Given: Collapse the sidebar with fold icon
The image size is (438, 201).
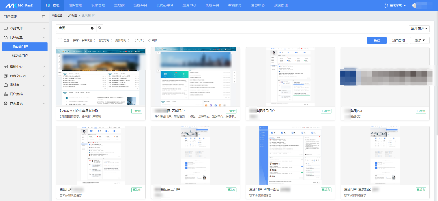Looking at the screenshot, I should (x=43, y=17).
